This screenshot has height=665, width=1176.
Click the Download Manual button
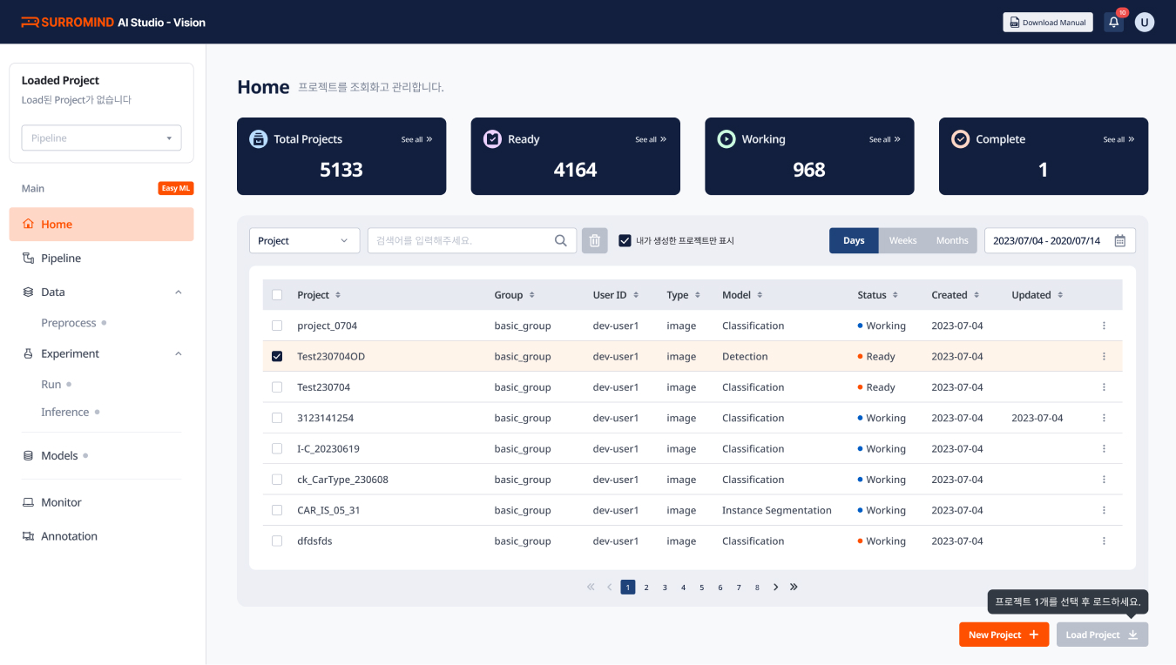[x=1047, y=23]
